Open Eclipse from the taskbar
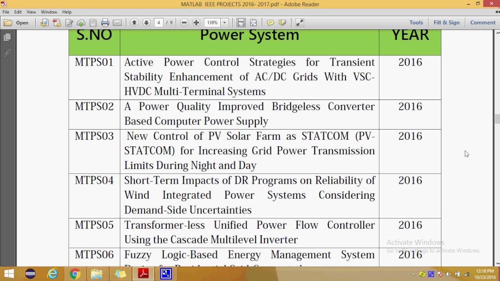Viewport: 500px width, 281px height. click(30, 274)
